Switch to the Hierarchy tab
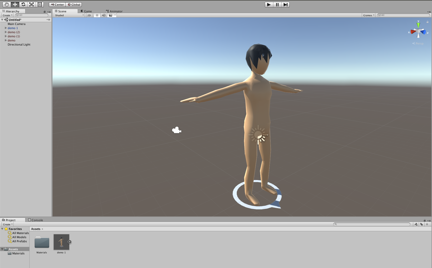Viewport: 432px width, 268px height. point(13,11)
